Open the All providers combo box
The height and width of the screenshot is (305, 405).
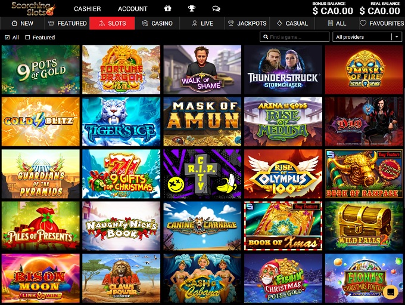367,37
